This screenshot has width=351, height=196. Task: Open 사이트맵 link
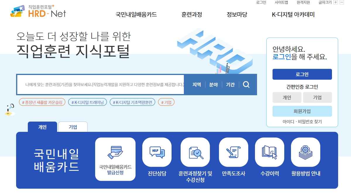pos(281,2)
